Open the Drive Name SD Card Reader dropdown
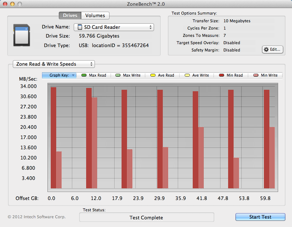The height and width of the screenshot is (227, 292). coord(114,27)
